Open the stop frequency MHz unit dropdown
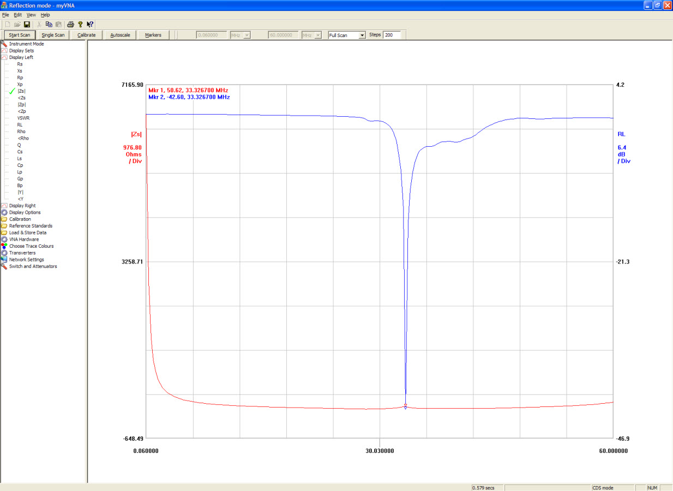 319,35
